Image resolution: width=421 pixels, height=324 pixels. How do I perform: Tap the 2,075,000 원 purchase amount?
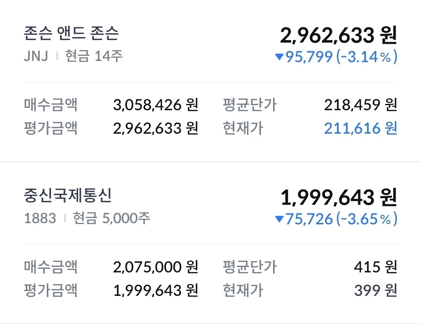coord(156,267)
